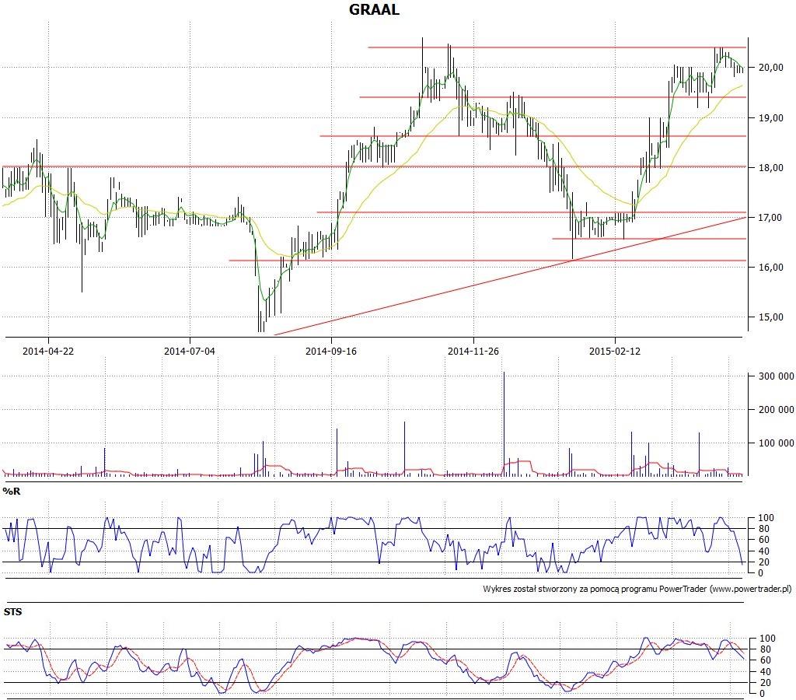Click the PowerTrader attribution text
The height and width of the screenshot is (700, 796).
pyautogui.click(x=637, y=590)
